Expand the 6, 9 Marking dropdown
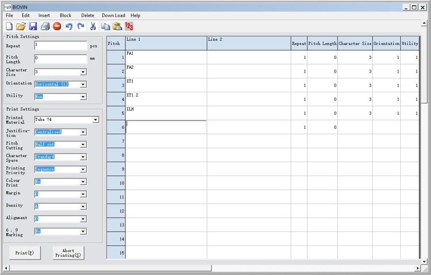Screen dimensions: 431x275 coord(83,231)
